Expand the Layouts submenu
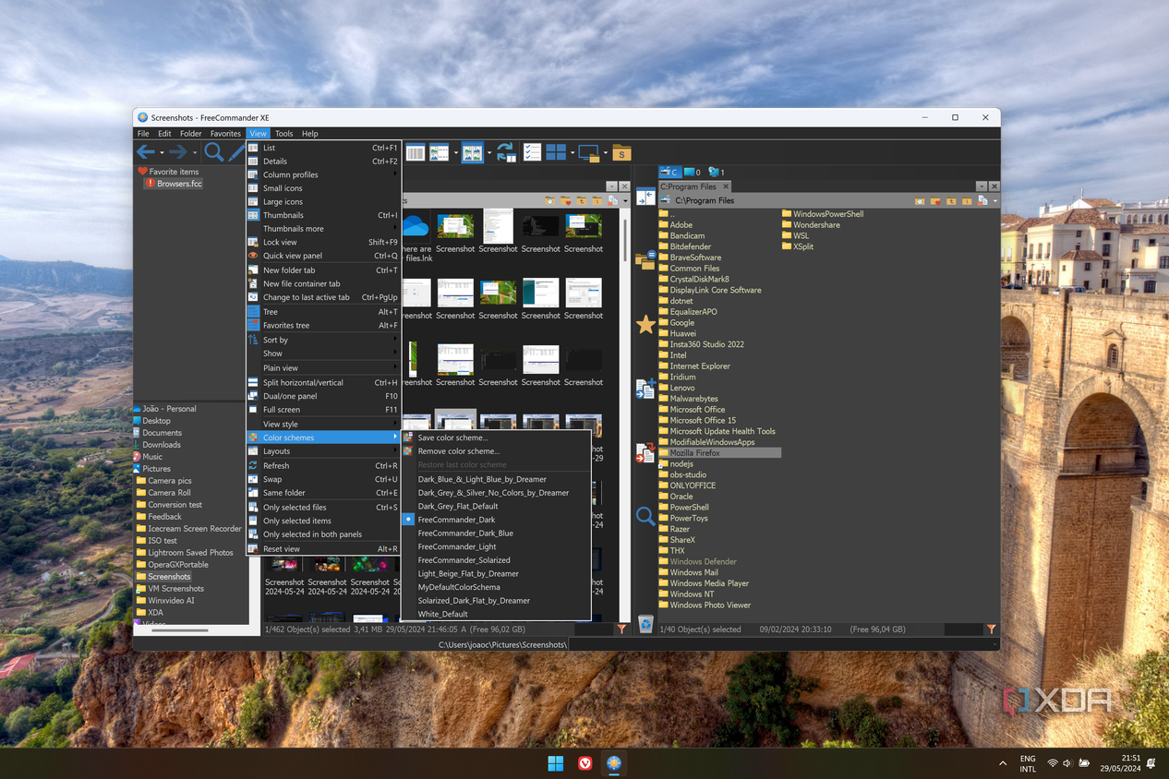 tap(323, 451)
